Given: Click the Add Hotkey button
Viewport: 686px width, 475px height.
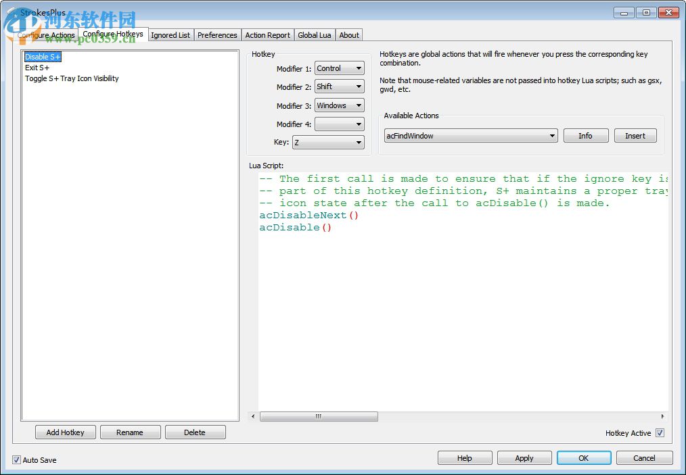Looking at the screenshot, I should (x=65, y=432).
